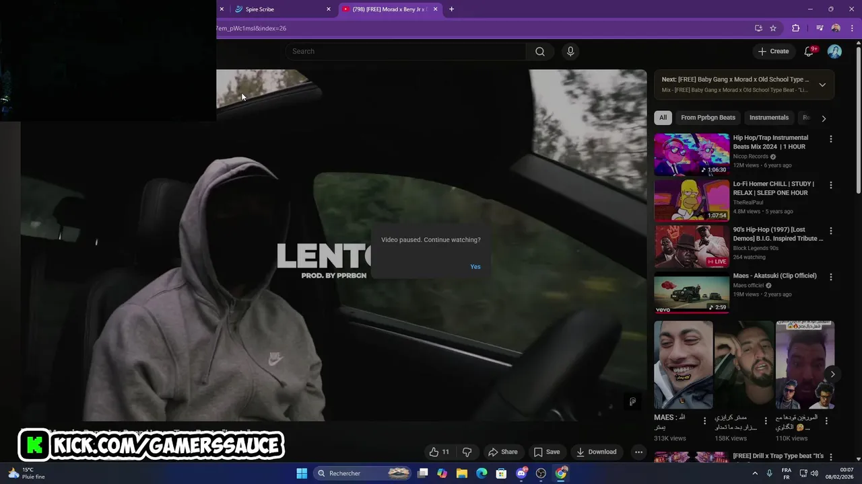This screenshot has width=862, height=484.
Task: Show hidden system tray icons
Action: click(754, 473)
